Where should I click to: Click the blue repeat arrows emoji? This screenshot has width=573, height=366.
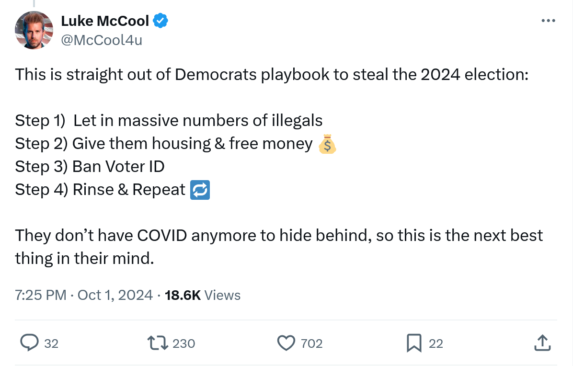(200, 190)
